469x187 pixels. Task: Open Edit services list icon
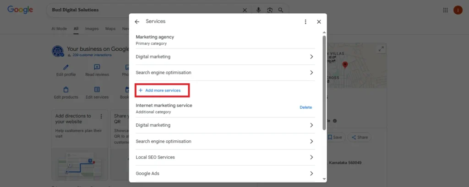click(x=97, y=90)
